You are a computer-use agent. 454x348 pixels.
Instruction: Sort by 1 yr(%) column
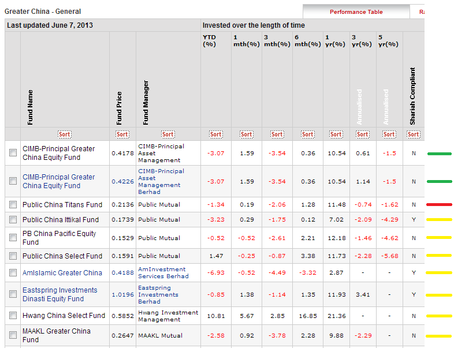[x=336, y=134]
